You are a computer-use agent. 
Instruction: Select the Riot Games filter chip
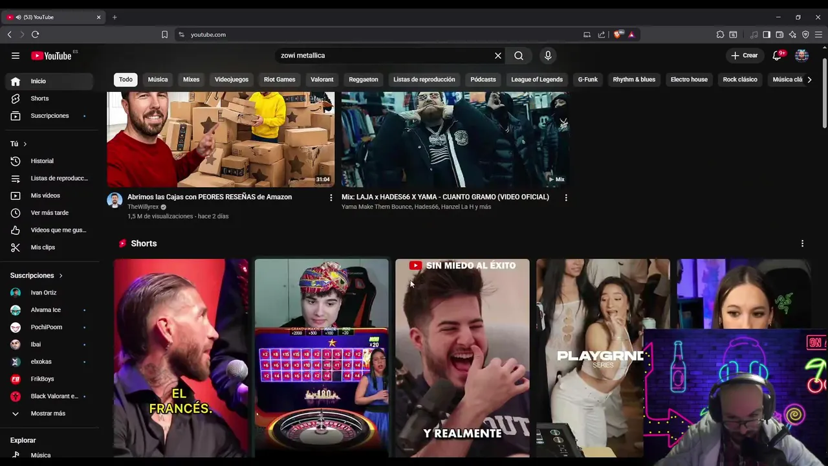[279, 80]
